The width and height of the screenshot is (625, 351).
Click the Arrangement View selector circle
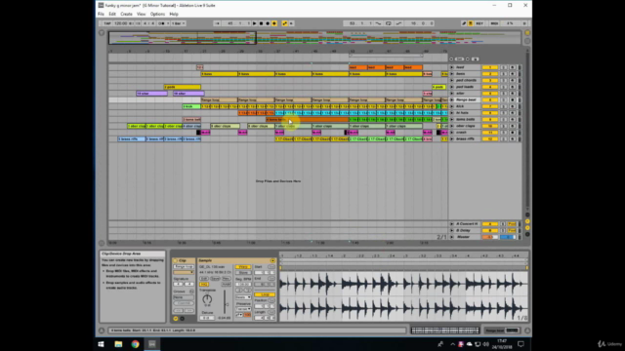click(x=527, y=33)
